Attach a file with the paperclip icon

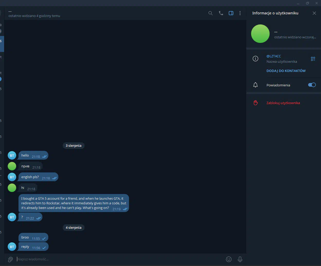coord(10,259)
